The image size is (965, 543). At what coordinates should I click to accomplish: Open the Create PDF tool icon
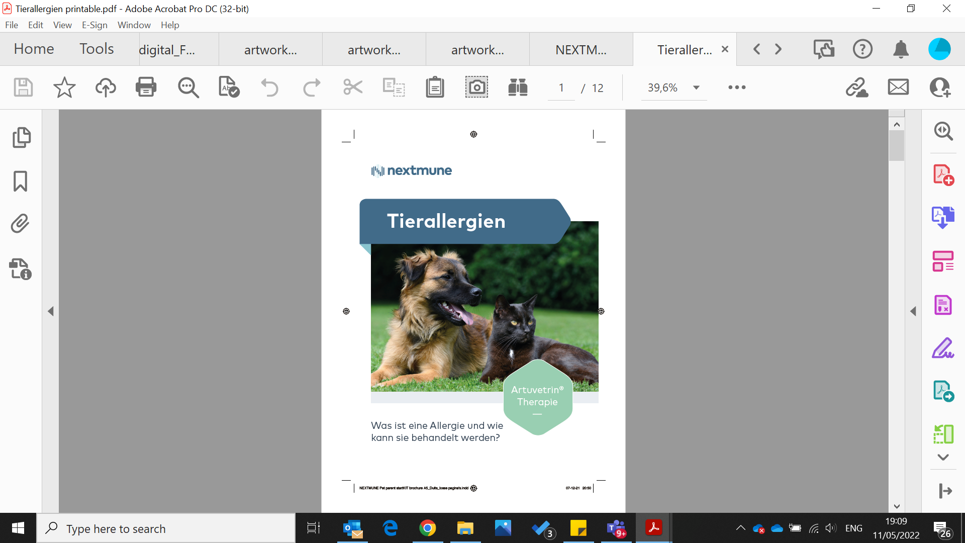[x=943, y=175]
